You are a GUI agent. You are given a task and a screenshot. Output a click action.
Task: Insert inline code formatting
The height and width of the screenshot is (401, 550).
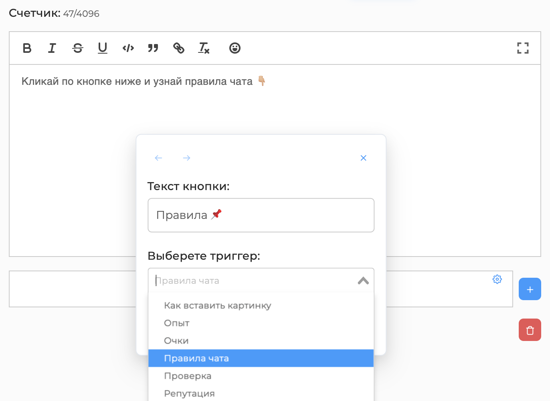coord(128,48)
